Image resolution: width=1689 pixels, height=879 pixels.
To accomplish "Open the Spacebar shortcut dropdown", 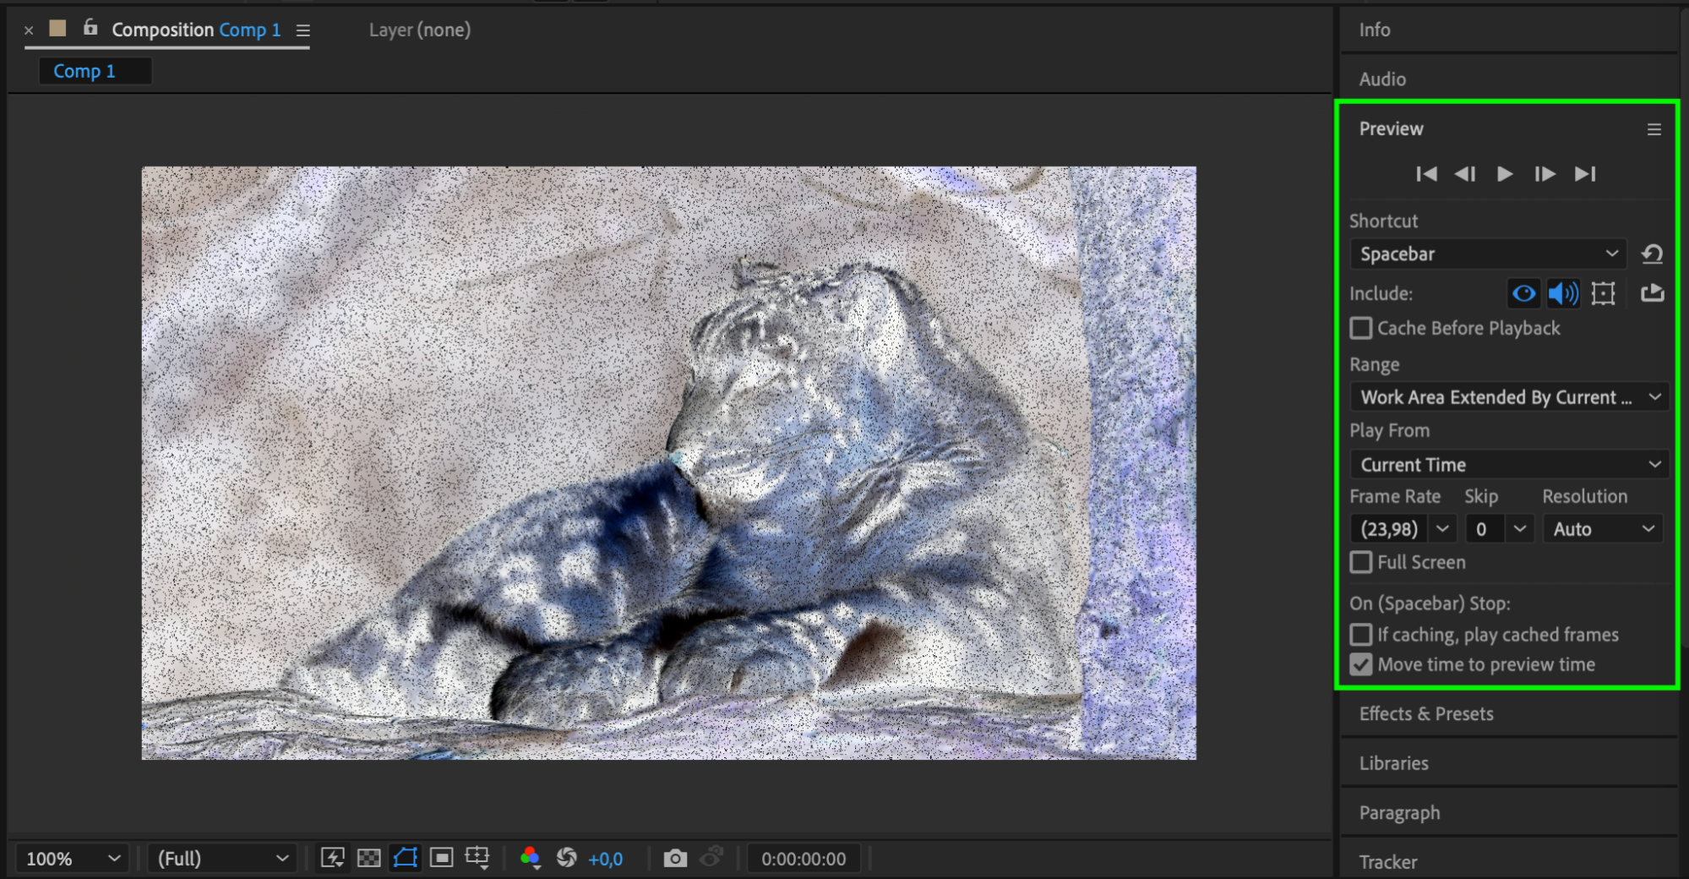I will pyautogui.click(x=1487, y=254).
